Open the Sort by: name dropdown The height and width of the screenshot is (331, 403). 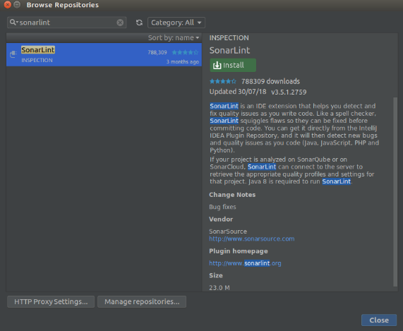pyautogui.click(x=174, y=38)
